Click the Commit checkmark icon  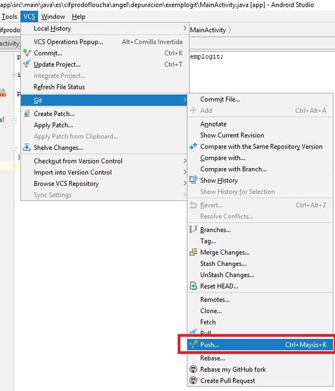pyautogui.click(x=27, y=53)
